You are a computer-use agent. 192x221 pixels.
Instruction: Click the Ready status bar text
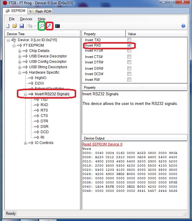point(11,213)
